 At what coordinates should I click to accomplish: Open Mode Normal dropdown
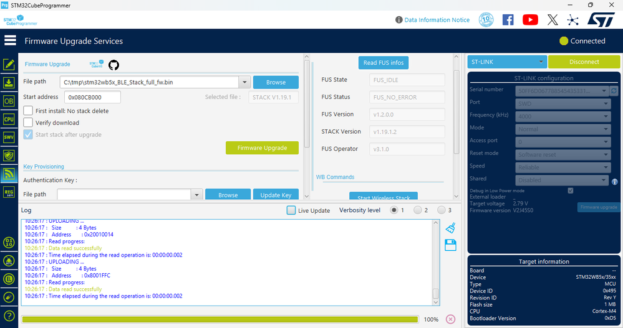(x=563, y=129)
